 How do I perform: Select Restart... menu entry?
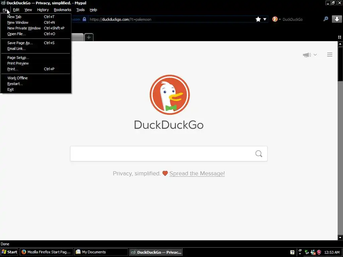(36, 83)
